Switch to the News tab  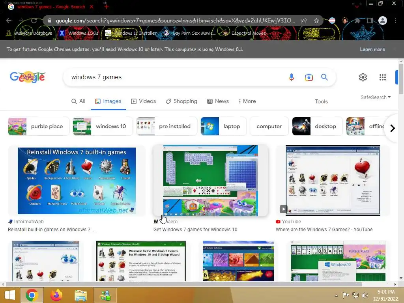point(218,101)
